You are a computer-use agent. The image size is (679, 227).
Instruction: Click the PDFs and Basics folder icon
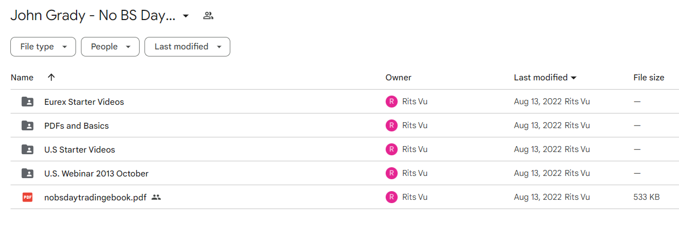tap(27, 125)
